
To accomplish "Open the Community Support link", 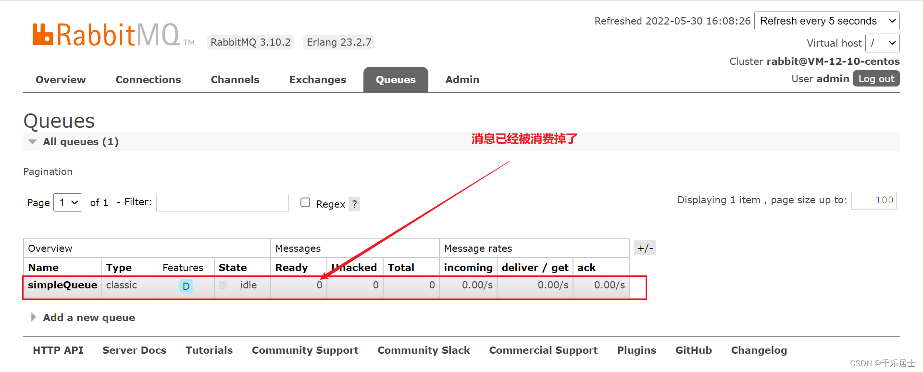I will coord(305,350).
